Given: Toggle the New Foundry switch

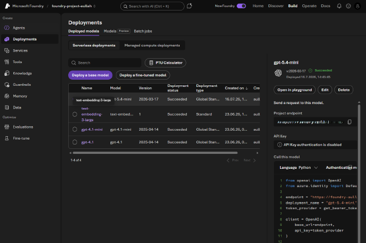Looking at the screenshot, I should 241,6.
